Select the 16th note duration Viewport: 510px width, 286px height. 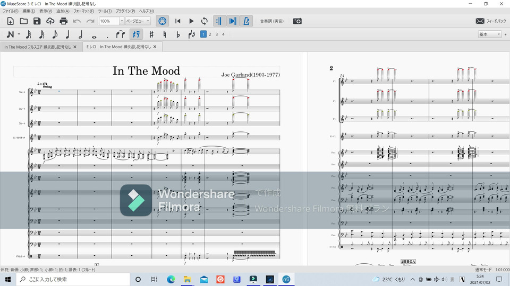(x=41, y=34)
